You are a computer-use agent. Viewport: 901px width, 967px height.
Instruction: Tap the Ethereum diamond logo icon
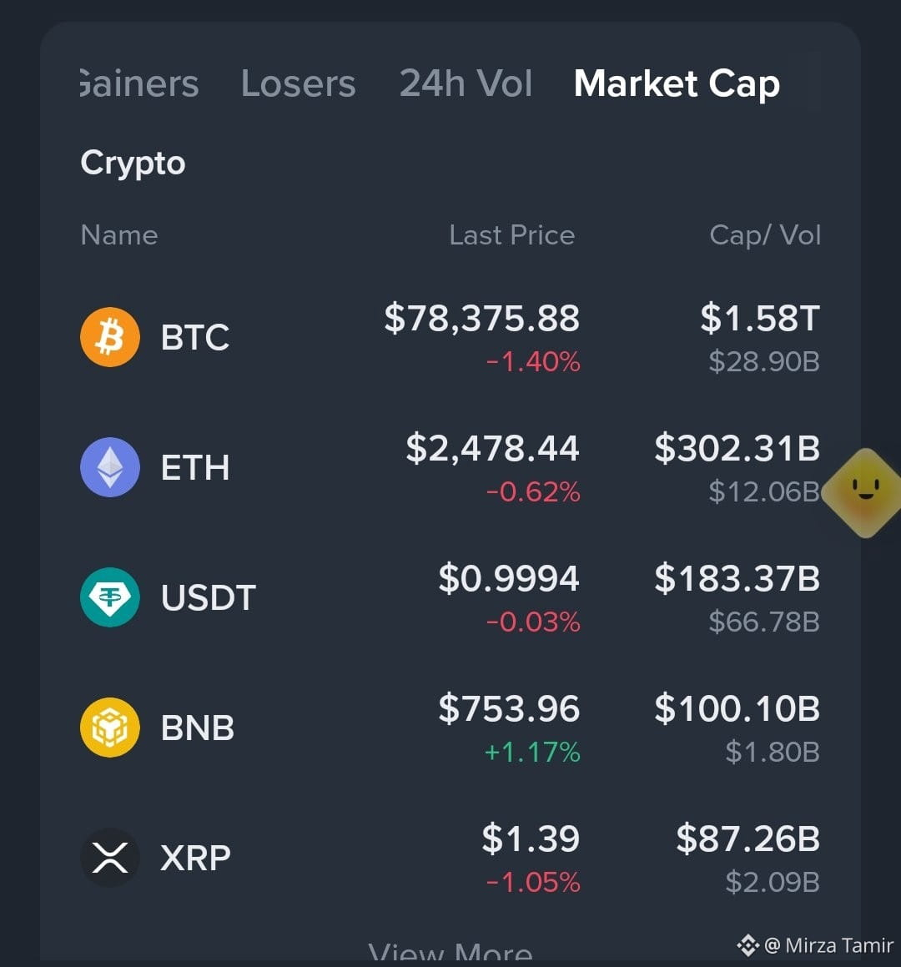(x=110, y=467)
